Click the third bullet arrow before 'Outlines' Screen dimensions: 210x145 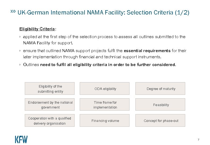[20, 65]
